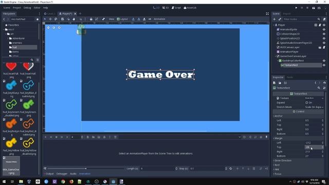Zoom out using the viewport minus icon
329x185 pixels.
[48, 27]
